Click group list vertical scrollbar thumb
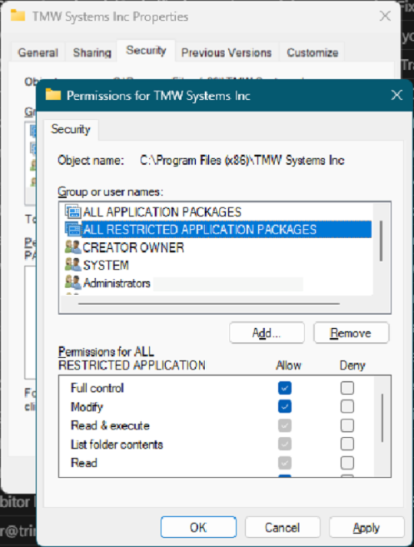Viewport: 414px width, 547px height. pos(382,241)
